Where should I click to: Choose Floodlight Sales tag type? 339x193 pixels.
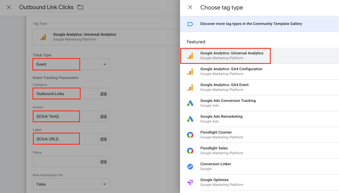tap(260, 151)
